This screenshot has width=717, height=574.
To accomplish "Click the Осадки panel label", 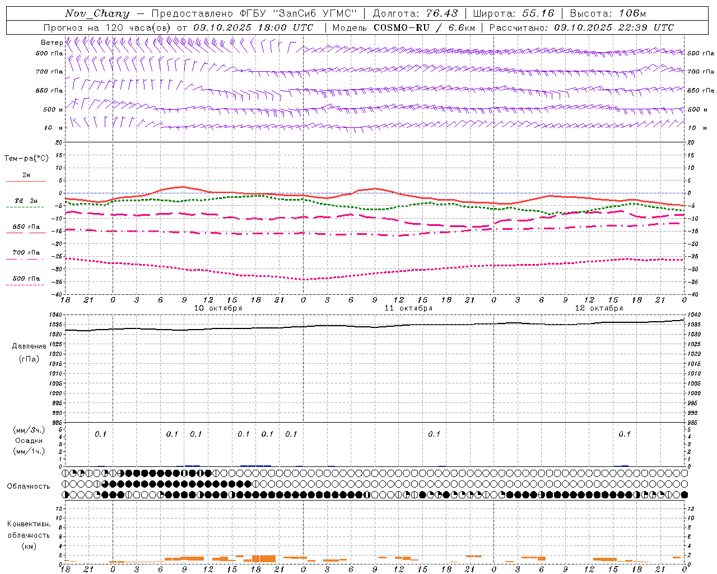I will pos(29,441).
